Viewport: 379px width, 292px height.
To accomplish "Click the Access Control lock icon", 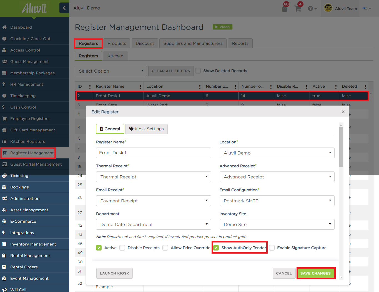I will click(x=4, y=50).
